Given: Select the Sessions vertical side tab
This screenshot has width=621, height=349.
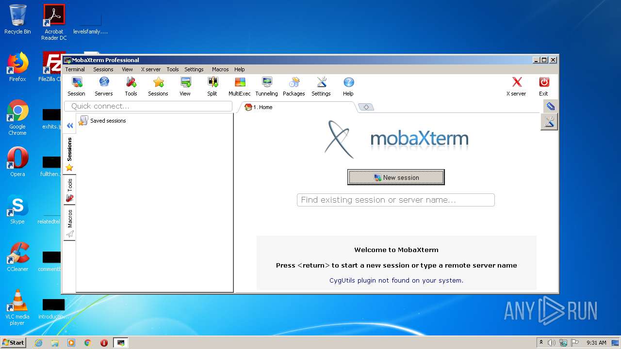Looking at the screenshot, I should point(69,154).
